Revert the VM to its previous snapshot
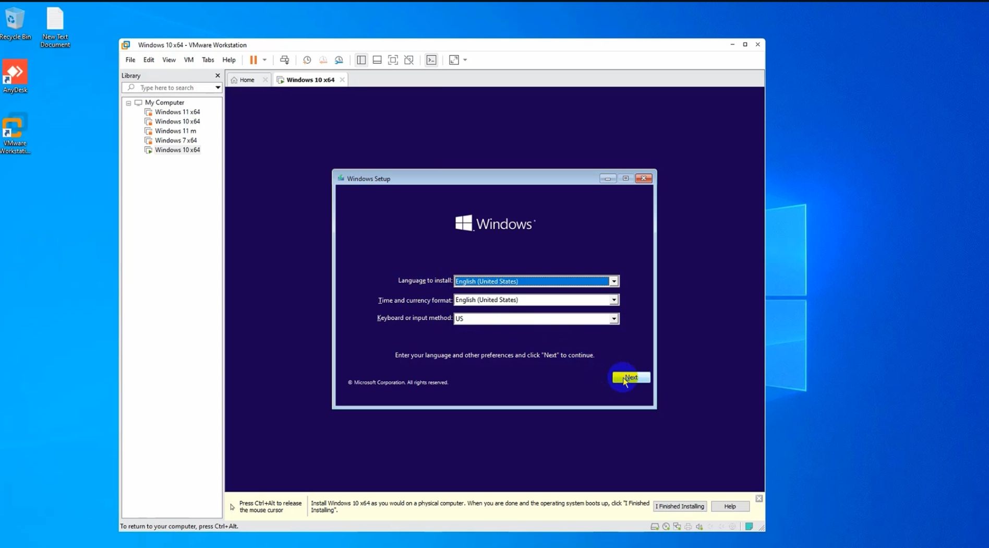The height and width of the screenshot is (548, 989). (x=323, y=60)
